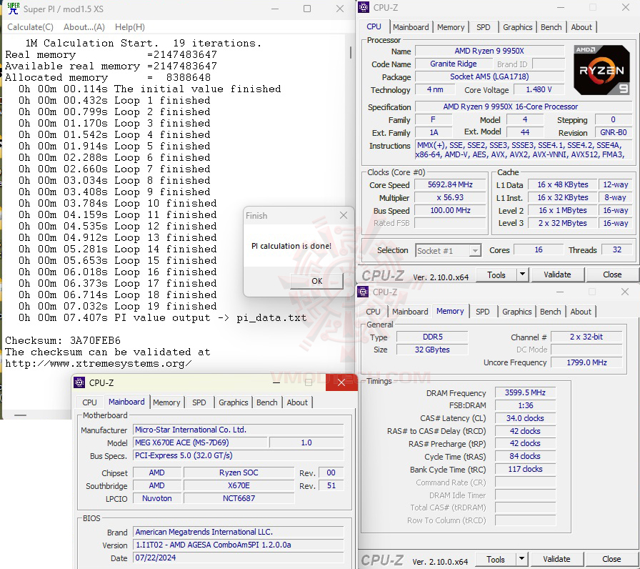
Task: Click OK in the Finish dialog
Action: [316, 281]
